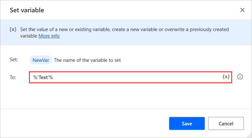
Task: Open the variable picker {x} in To field
Action: click(226, 77)
